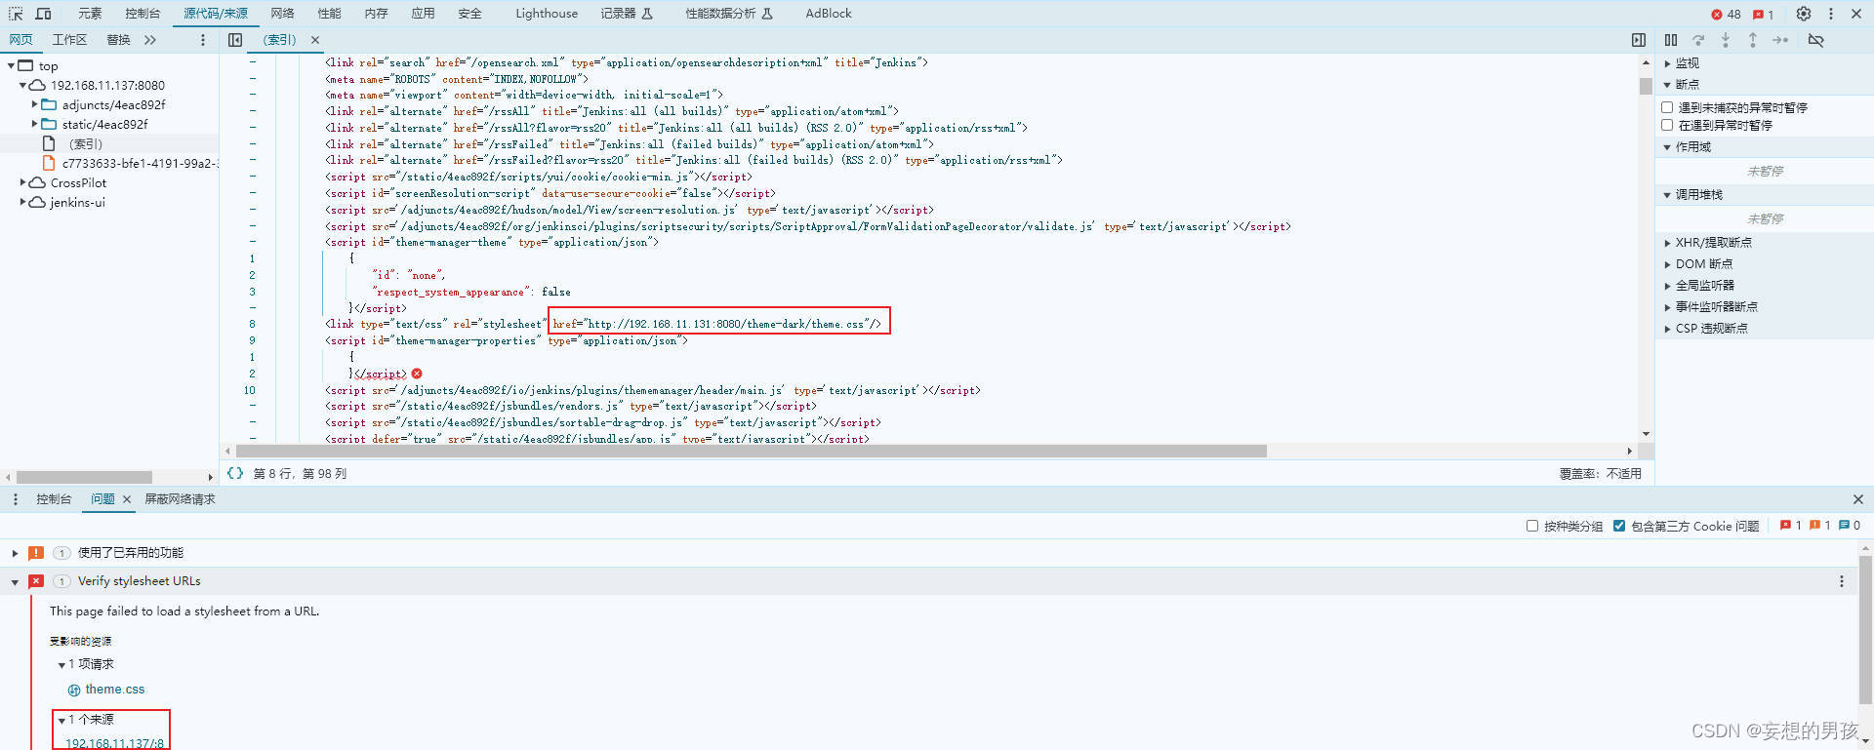Open the 网络 panel tab

click(x=282, y=14)
